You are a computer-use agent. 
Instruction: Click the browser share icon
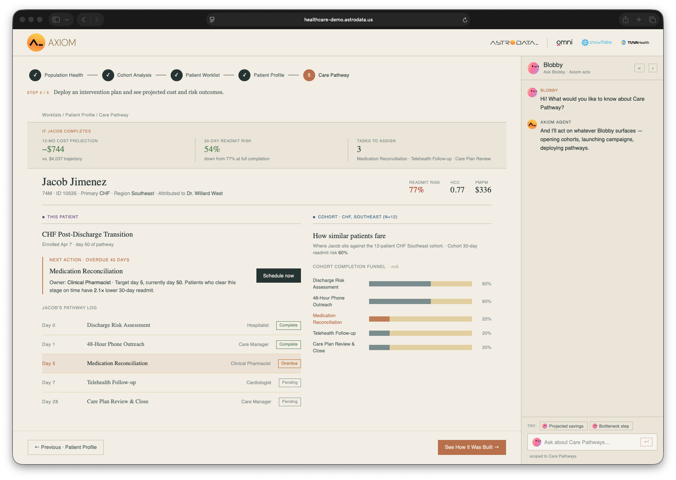click(625, 19)
